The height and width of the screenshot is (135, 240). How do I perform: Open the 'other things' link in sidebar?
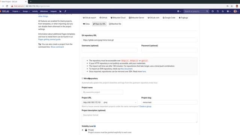tap(43, 16)
